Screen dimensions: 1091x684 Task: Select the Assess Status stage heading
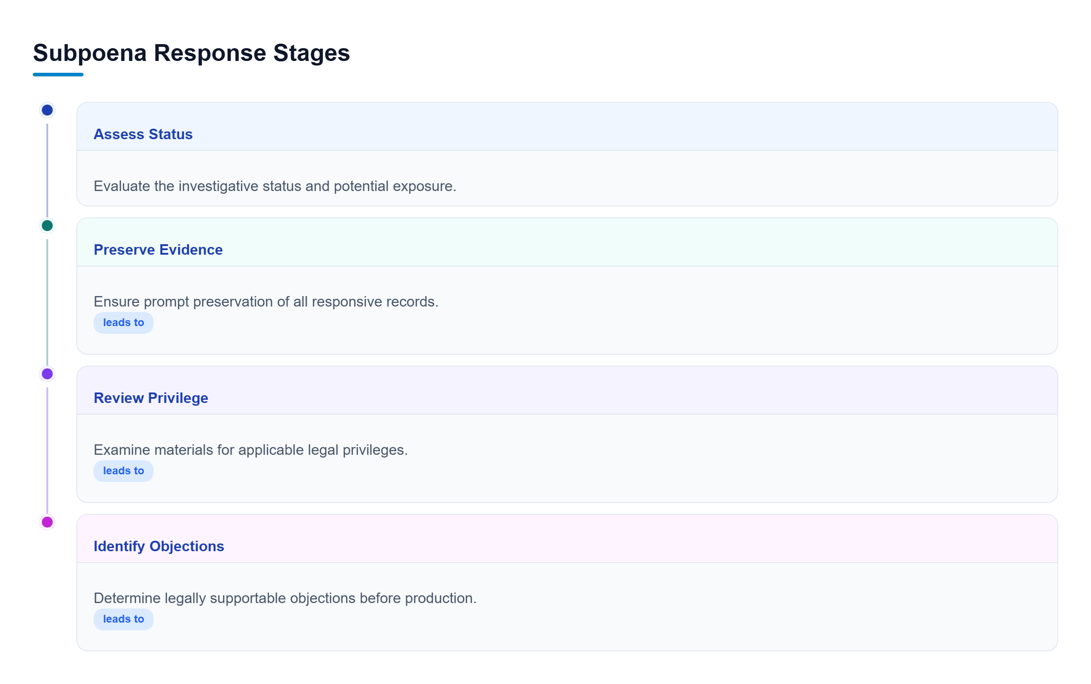(143, 134)
